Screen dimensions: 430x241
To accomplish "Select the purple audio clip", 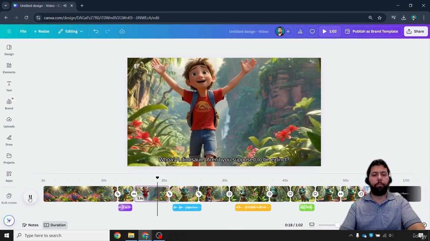I will [125, 208].
